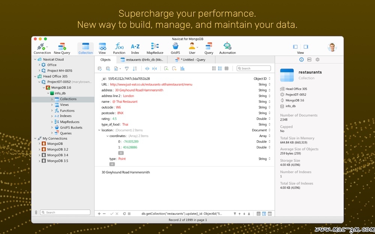The image size is (375, 234).
Task: Go to next record down arrow
Action: pos(244,214)
